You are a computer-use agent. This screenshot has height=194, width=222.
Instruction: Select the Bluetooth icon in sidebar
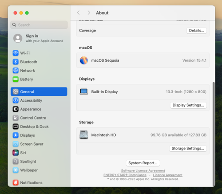point(16,62)
